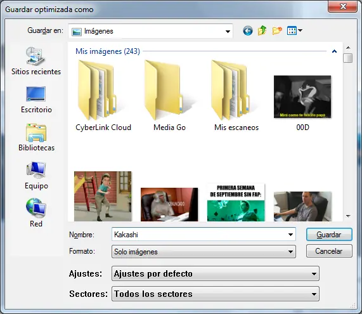Create a new folder
The height and width of the screenshot is (314, 362).
(277, 30)
